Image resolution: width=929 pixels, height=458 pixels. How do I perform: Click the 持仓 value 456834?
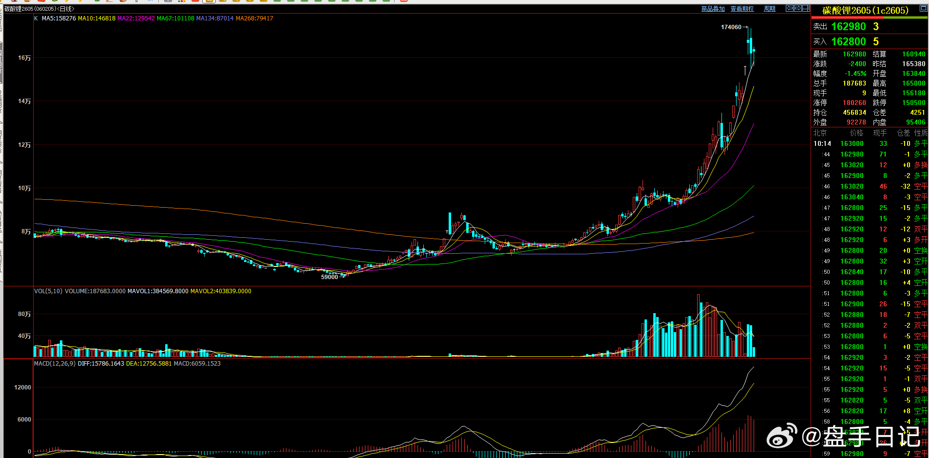pos(854,113)
